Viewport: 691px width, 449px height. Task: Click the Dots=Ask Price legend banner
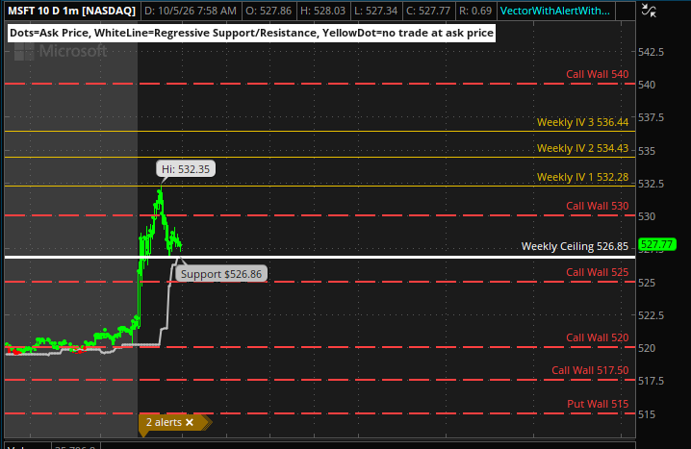point(251,33)
